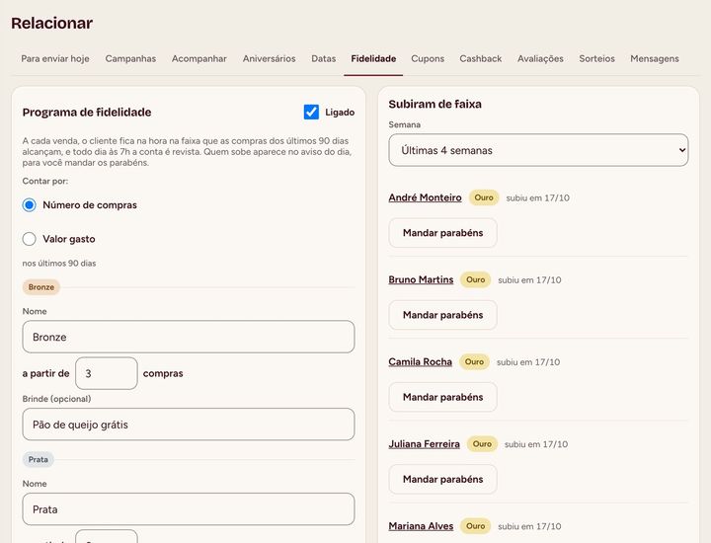Open the Aniversários tab
The height and width of the screenshot is (543, 711).
pos(269,58)
